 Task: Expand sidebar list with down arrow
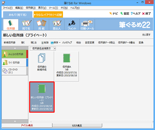click(x=15, y=121)
